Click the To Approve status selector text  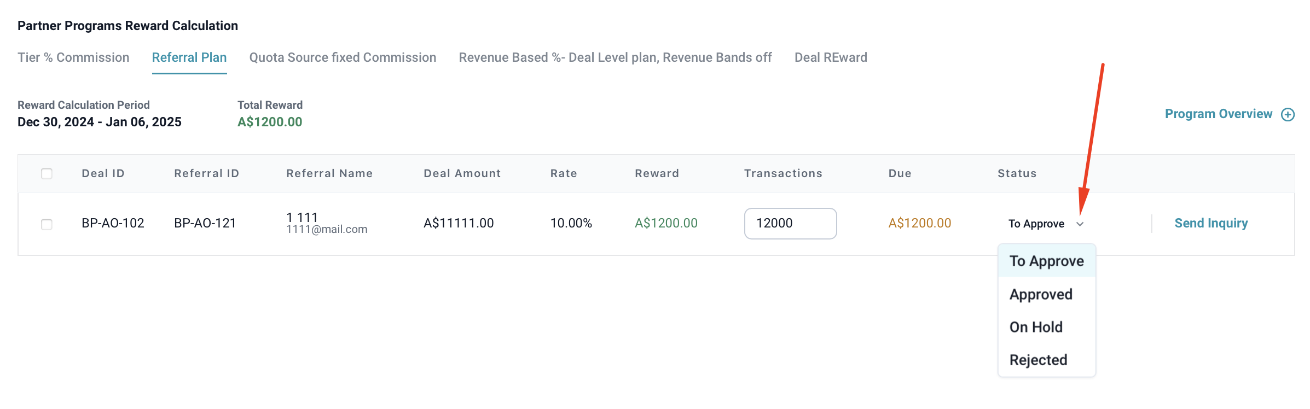pyautogui.click(x=1036, y=224)
